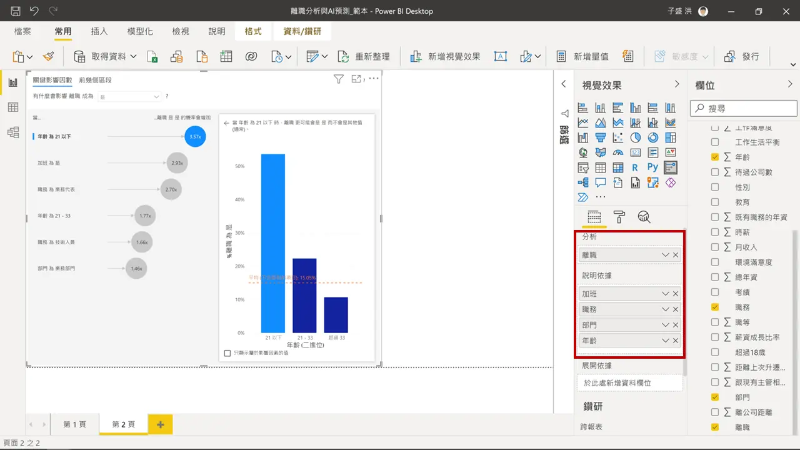The image size is (800, 450).
Task: Click the filter icon on the visual header
Action: [338, 79]
